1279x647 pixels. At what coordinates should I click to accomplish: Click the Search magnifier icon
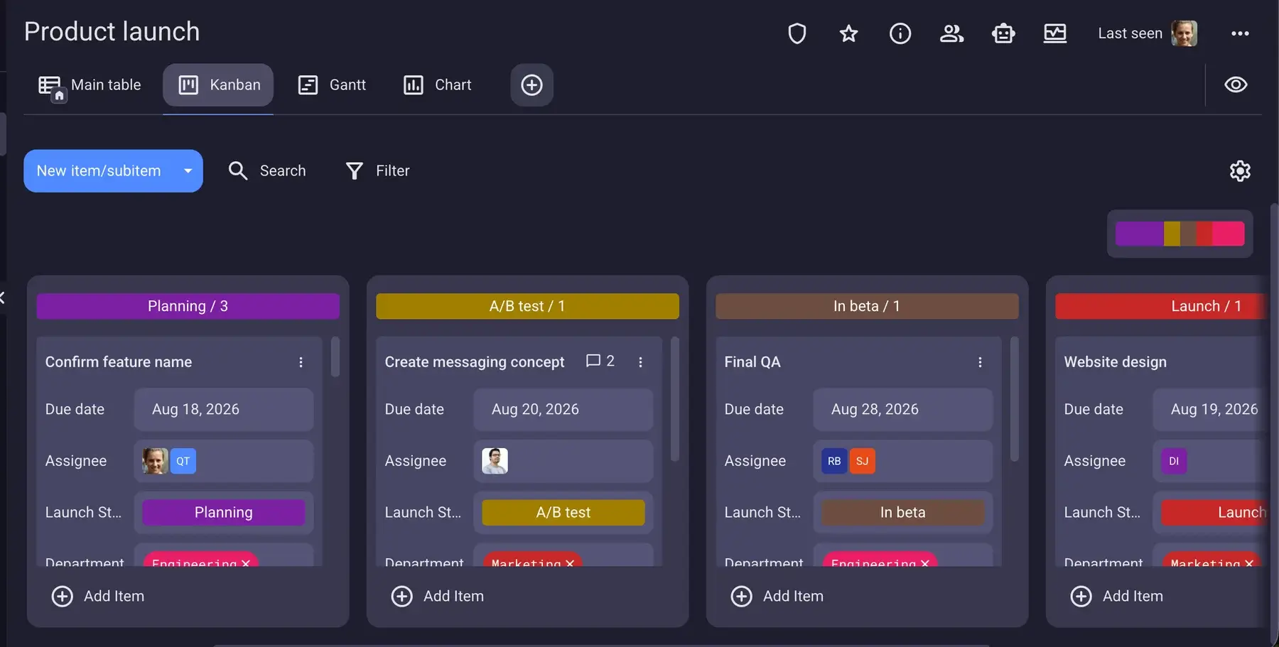(238, 170)
